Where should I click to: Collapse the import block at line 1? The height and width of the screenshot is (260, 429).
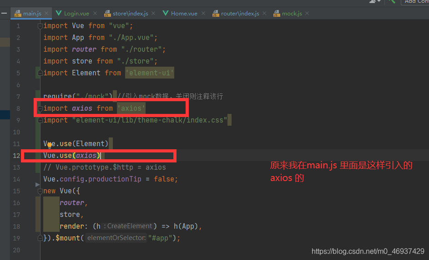(x=40, y=26)
